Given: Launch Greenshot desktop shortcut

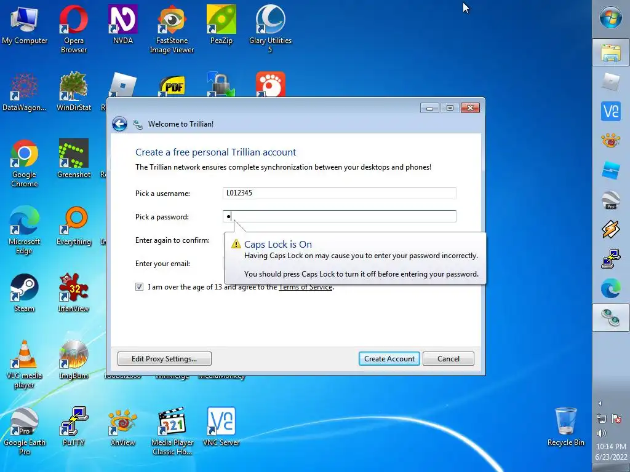Looking at the screenshot, I should point(74,159).
